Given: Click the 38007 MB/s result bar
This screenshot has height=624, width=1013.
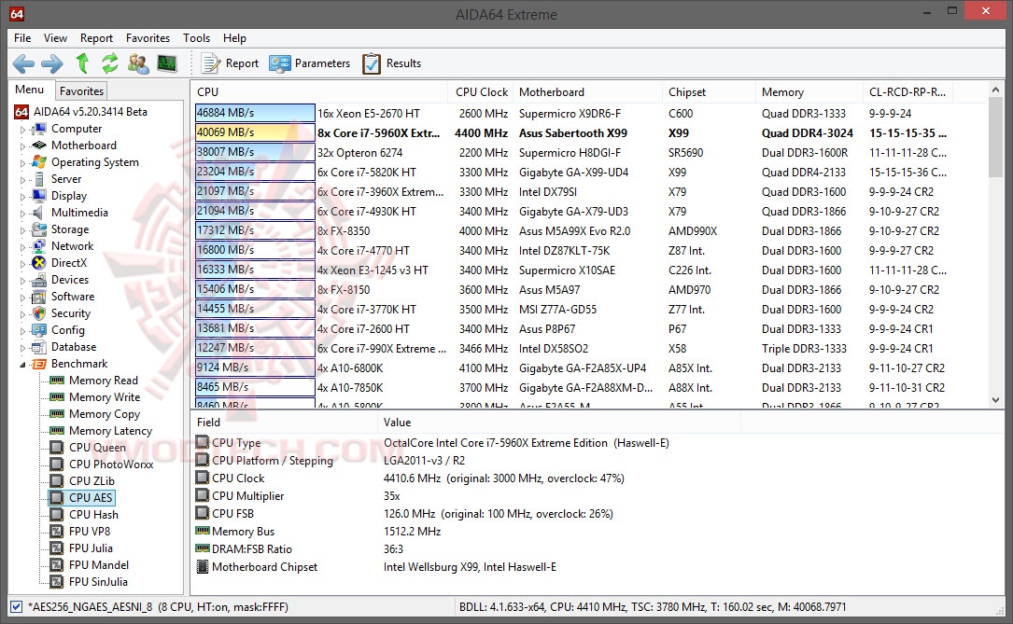Looking at the screenshot, I should click(255, 152).
